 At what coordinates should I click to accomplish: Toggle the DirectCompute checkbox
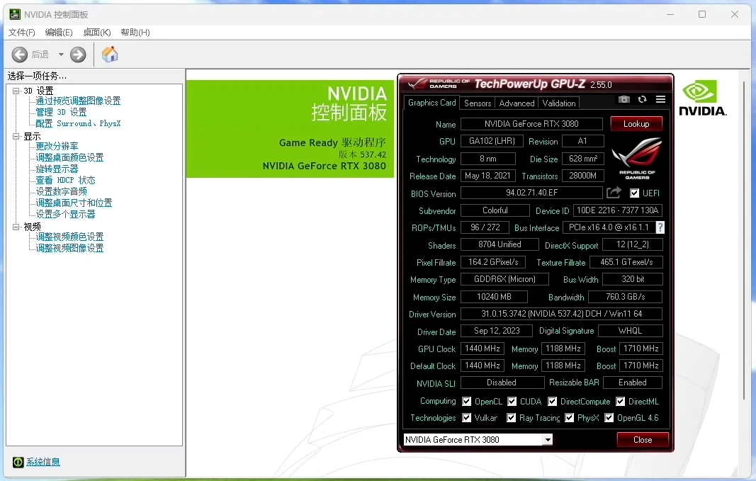[x=553, y=402]
